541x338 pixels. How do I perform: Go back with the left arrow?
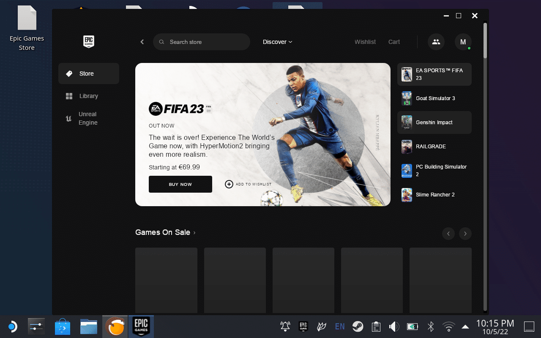[142, 42]
